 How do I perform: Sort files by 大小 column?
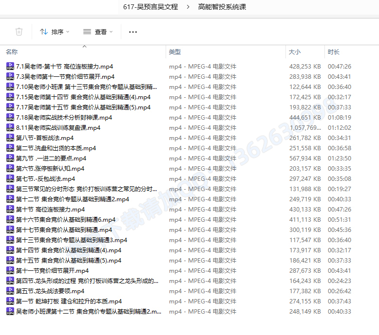(295, 52)
